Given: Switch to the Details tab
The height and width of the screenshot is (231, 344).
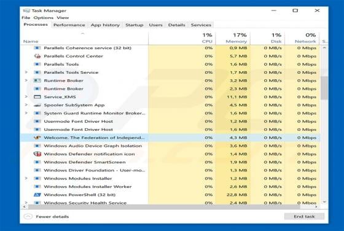Looking at the screenshot, I should (177, 25).
